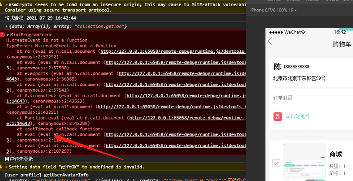Viewport: 353px width, 181px height.
Task: Go back using the simulator back arrow
Action: (270, 41)
